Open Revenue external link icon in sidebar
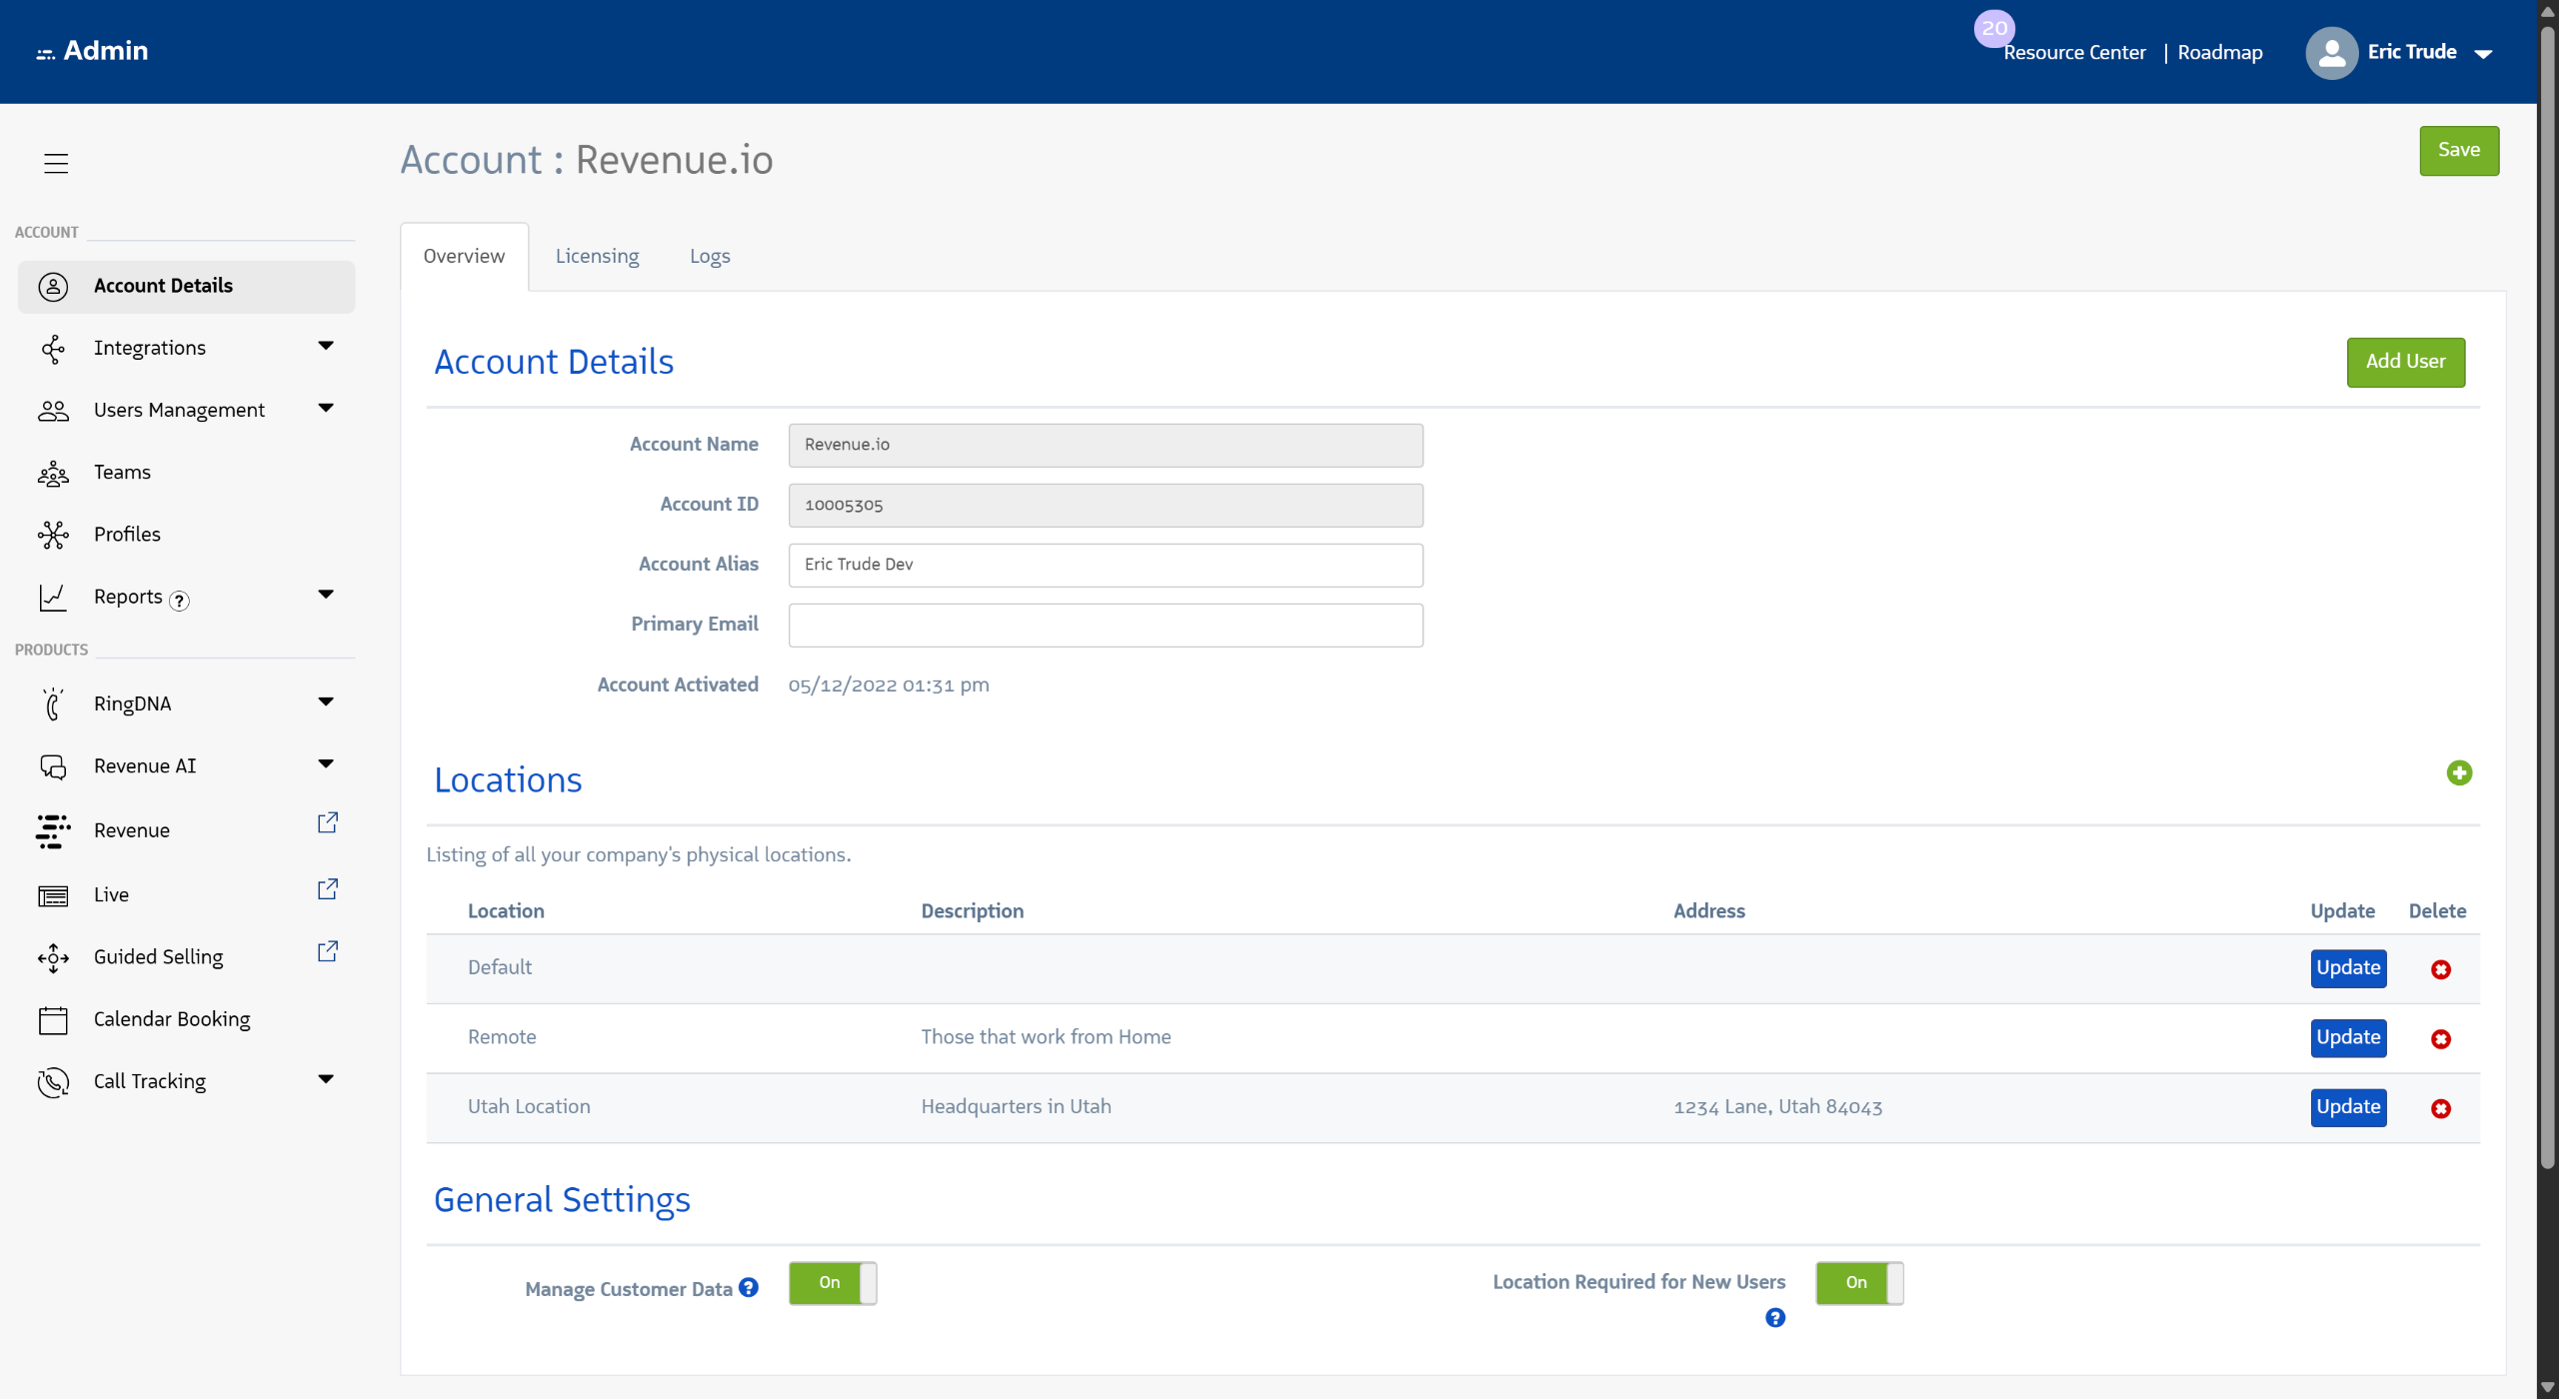The height and width of the screenshot is (1399, 2559). point(327,823)
